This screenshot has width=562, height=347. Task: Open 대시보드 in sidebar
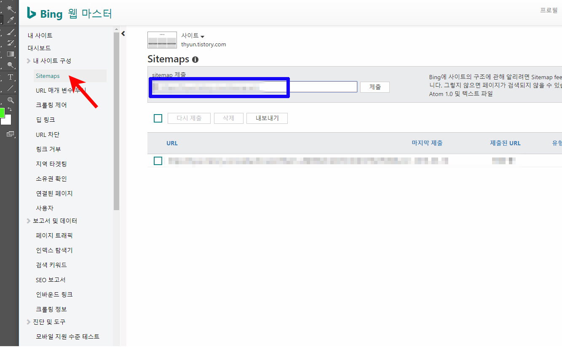39,48
